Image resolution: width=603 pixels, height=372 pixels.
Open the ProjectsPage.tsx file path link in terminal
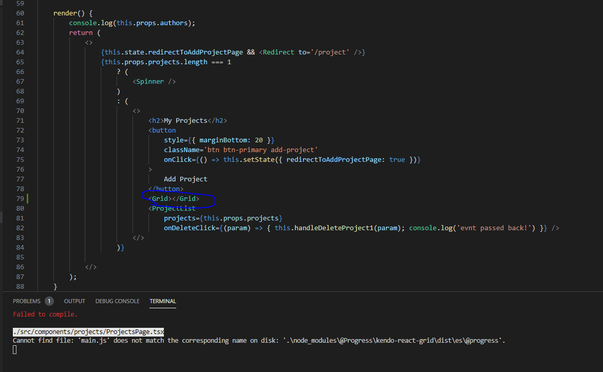coord(88,332)
